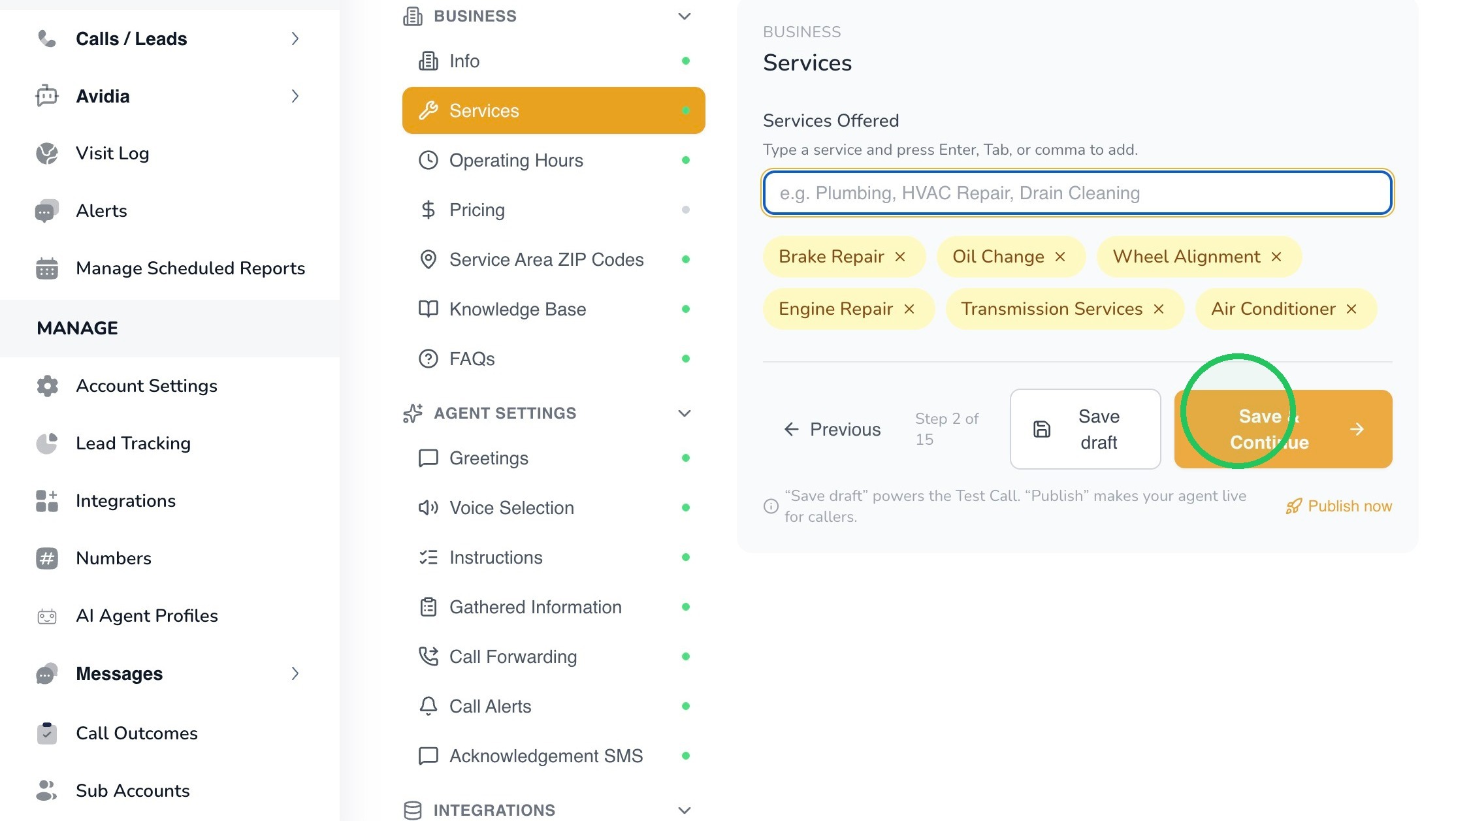Expand the Messages submenu arrow

295,673
